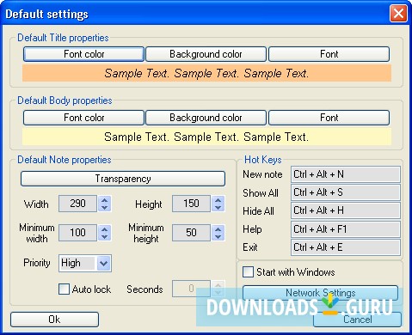Open Body Background color picker

pos(206,118)
